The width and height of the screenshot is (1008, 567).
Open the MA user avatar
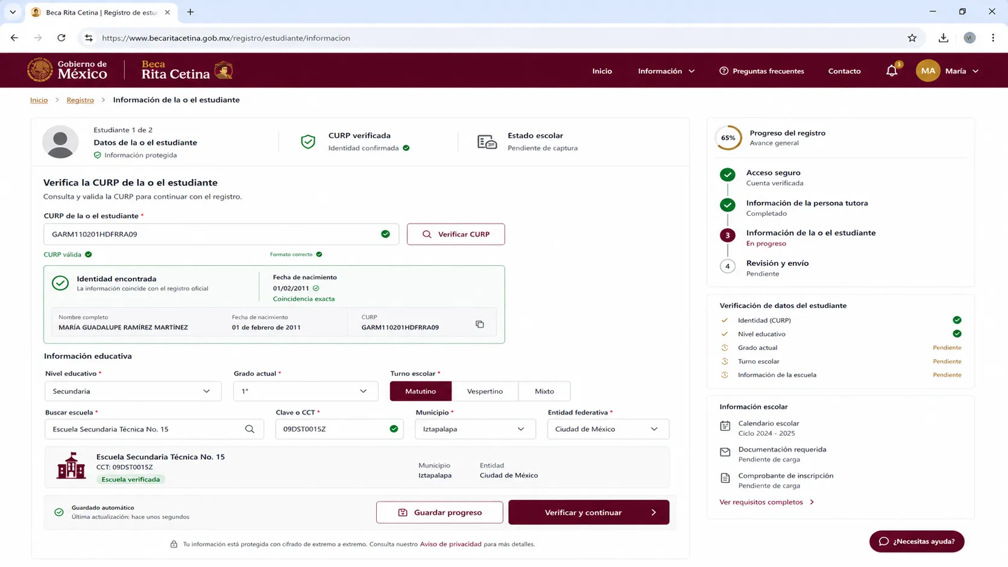click(928, 70)
